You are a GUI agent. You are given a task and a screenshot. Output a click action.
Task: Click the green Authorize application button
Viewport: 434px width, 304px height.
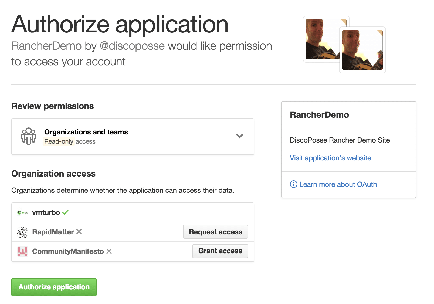point(54,287)
